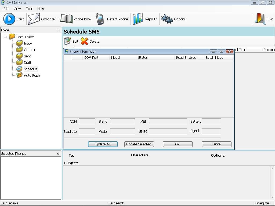This screenshot has width=275, height=206.
Task: Select the Auto Reply folder icon
Action: click(x=19, y=75)
